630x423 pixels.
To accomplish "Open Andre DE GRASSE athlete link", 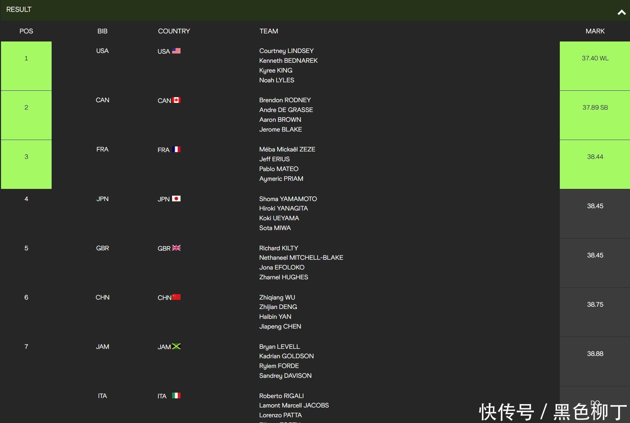I will tap(286, 110).
